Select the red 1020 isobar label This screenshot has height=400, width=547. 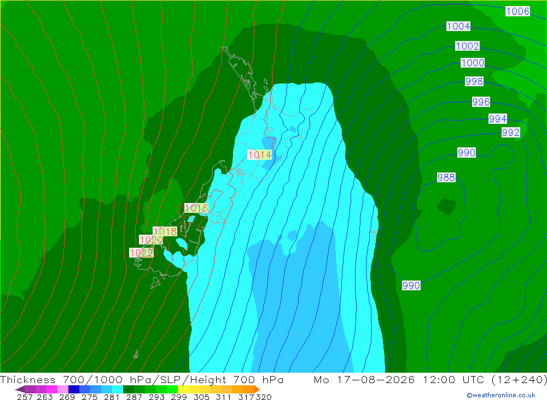click(x=151, y=240)
